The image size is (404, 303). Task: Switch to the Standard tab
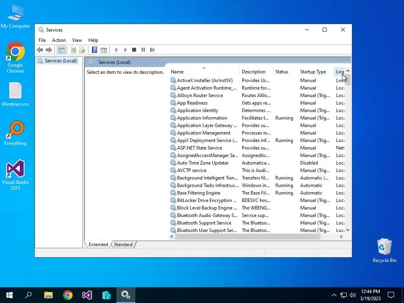pos(123,245)
